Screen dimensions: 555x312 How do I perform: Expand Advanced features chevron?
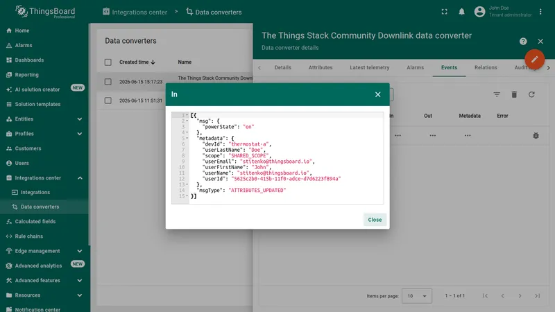pyautogui.click(x=80, y=281)
